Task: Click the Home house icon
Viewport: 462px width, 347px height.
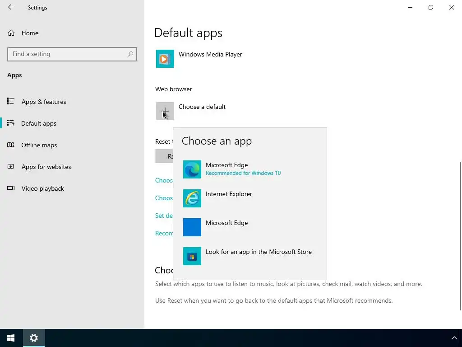Action: [x=11, y=33]
